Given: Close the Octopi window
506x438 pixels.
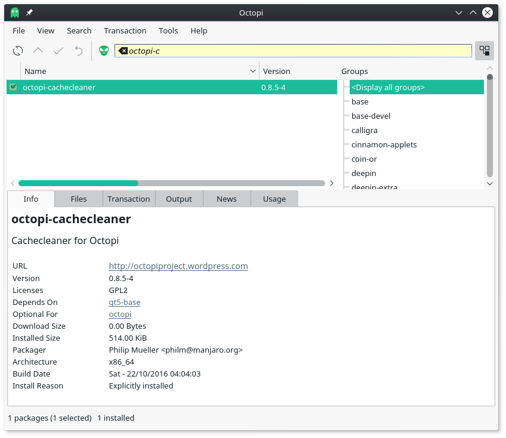Looking at the screenshot, I should [488, 13].
